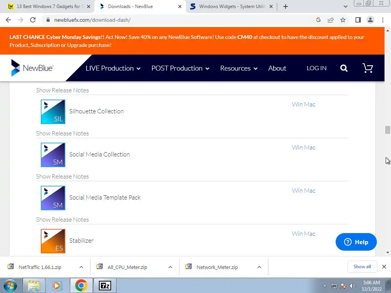The height and width of the screenshot is (293, 391).
Task: Select the Downloads - NewBlue tab
Action: (140, 6)
